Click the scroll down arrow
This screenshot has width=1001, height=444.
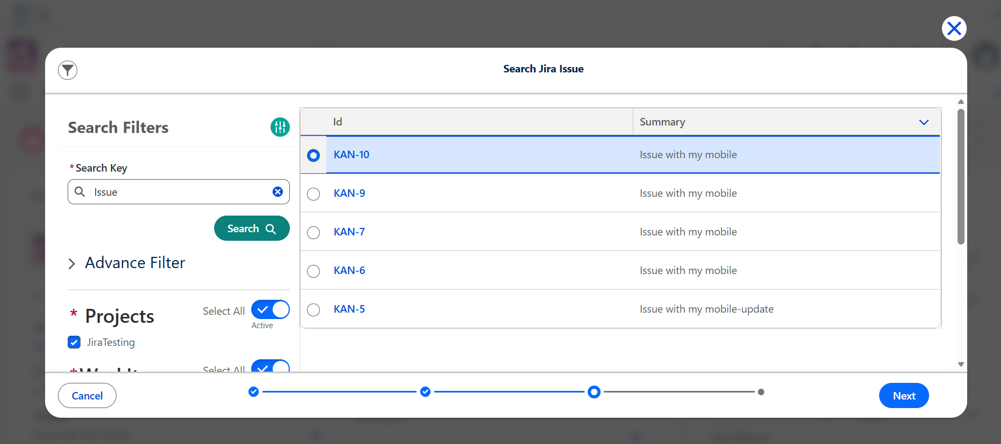click(961, 364)
